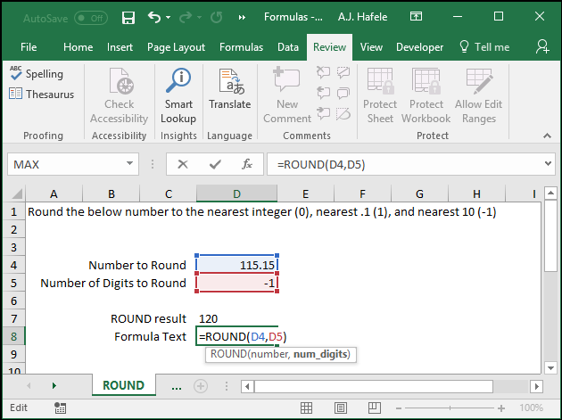Viewport: 562px width, 420px height.
Task: Switch to Page Break Preview view
Action: [x=374, y=408]
